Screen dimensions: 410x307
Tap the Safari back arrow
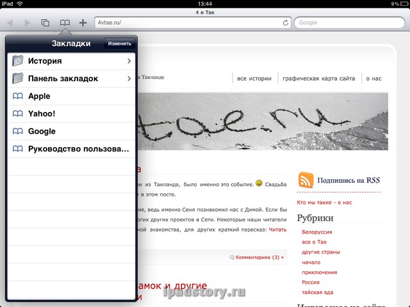point(10,23)
